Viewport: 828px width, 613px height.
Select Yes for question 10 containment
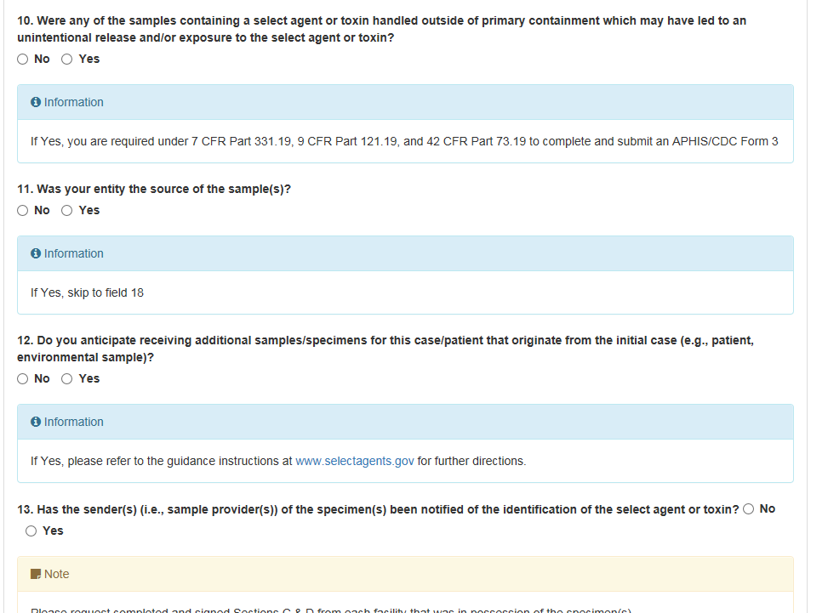(x=66, y=59)
